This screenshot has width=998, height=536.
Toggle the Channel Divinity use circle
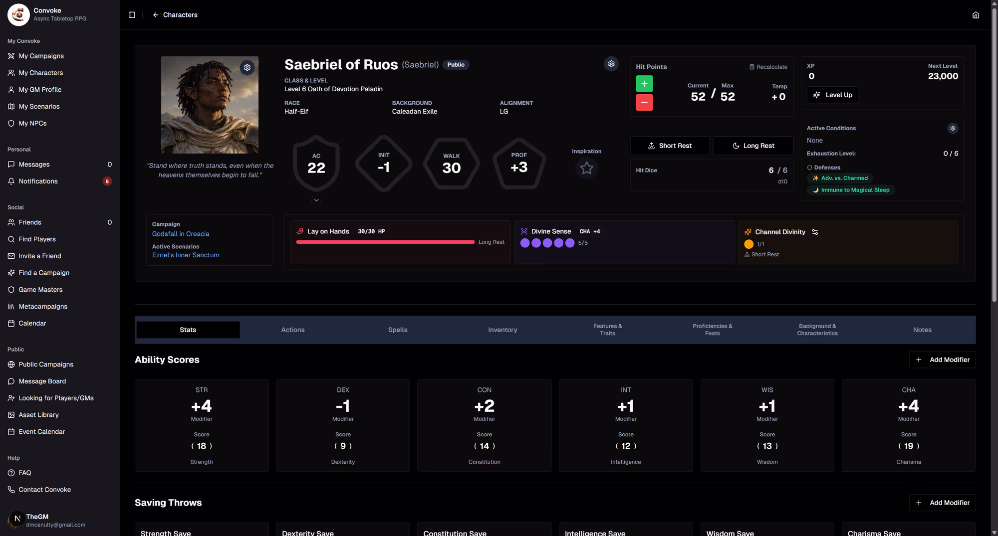point(748,244)
